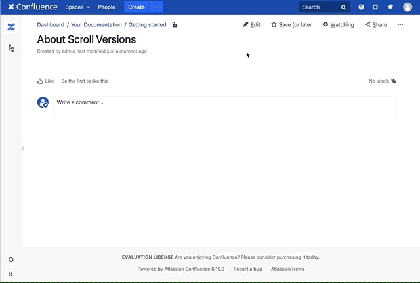The width and height of the screenshot is (420, 283).
Task: Share this page
Action: click(x=376, y=25)
